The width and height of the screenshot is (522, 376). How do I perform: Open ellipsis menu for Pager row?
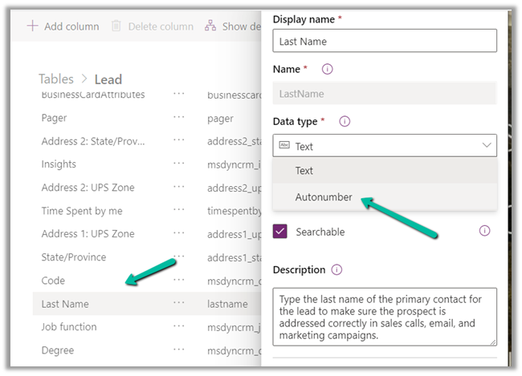pyautogui.click(x=178, y=118)
